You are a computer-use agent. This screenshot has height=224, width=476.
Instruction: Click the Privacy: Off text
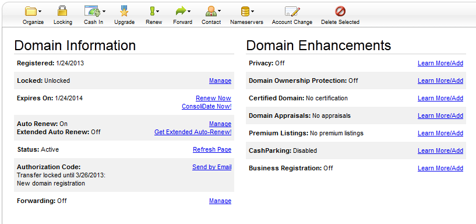tap(267, 63)
